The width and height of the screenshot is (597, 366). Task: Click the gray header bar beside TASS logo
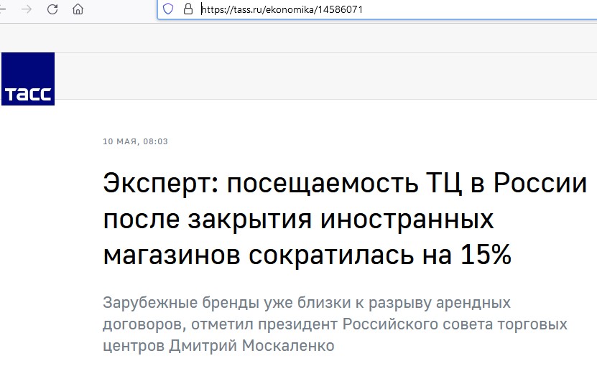[323, 75]
